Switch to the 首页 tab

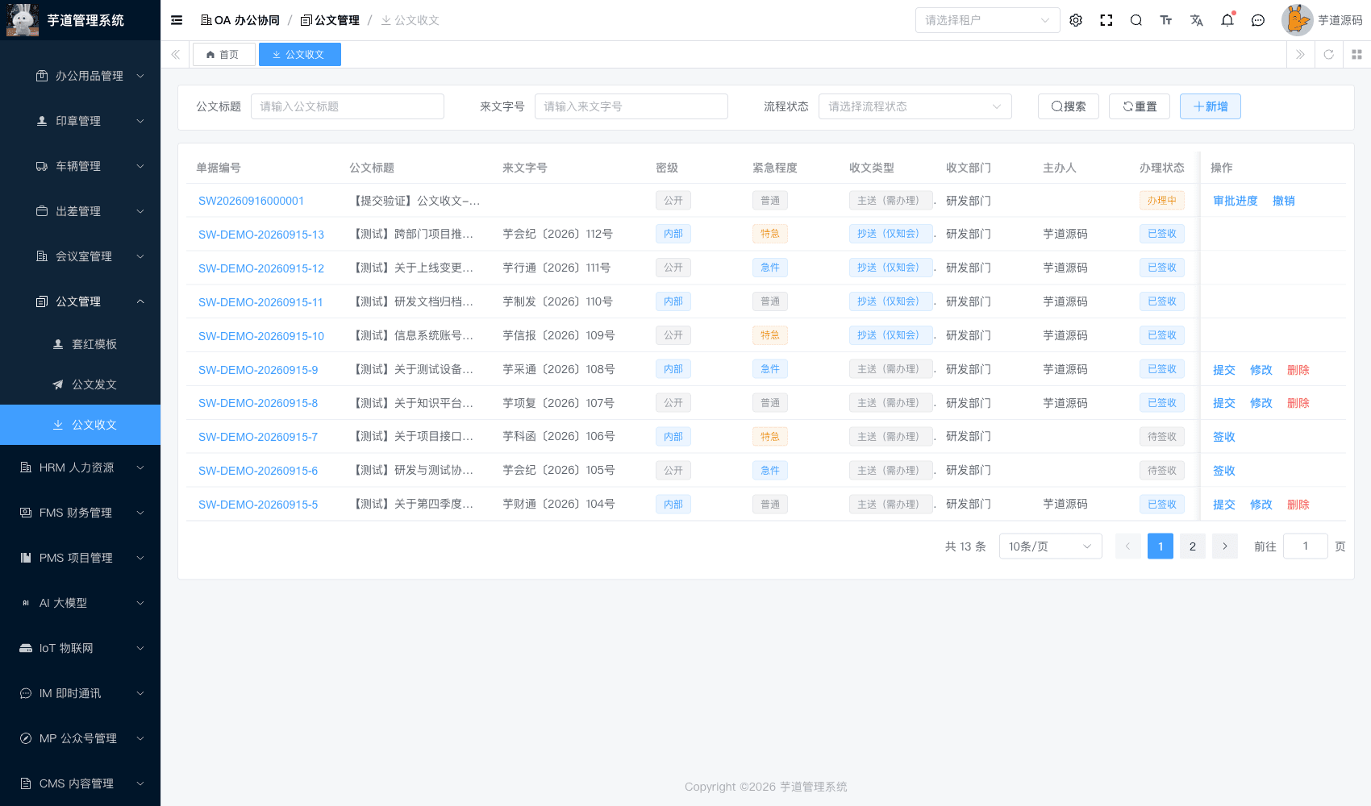223,55
